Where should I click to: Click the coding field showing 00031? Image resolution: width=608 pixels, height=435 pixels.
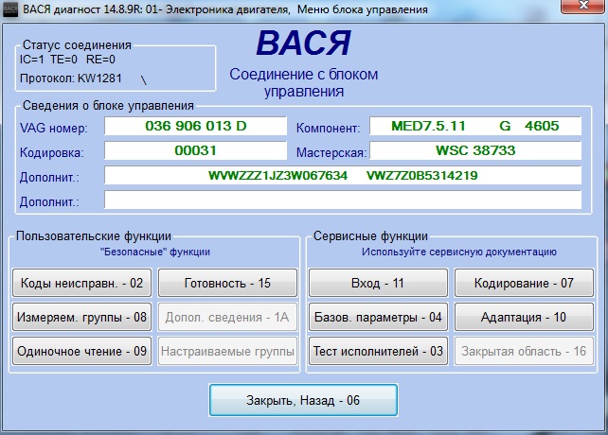tap(195, 150)
